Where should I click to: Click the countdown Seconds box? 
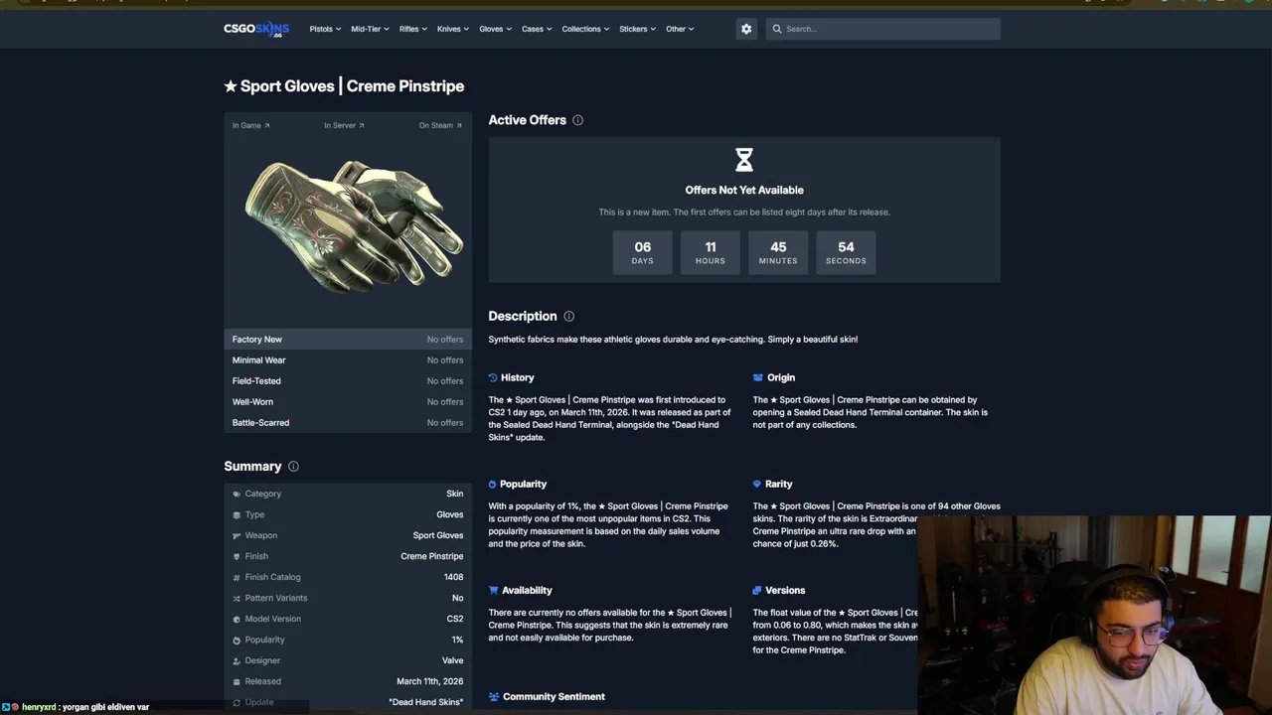pyautogui.click(x=846, y=252)
